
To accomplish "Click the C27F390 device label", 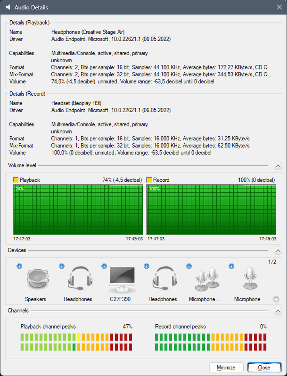I will tap(120, 299).
